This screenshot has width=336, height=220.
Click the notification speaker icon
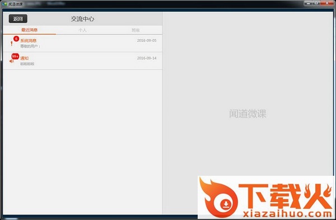(x=12, y=61)
